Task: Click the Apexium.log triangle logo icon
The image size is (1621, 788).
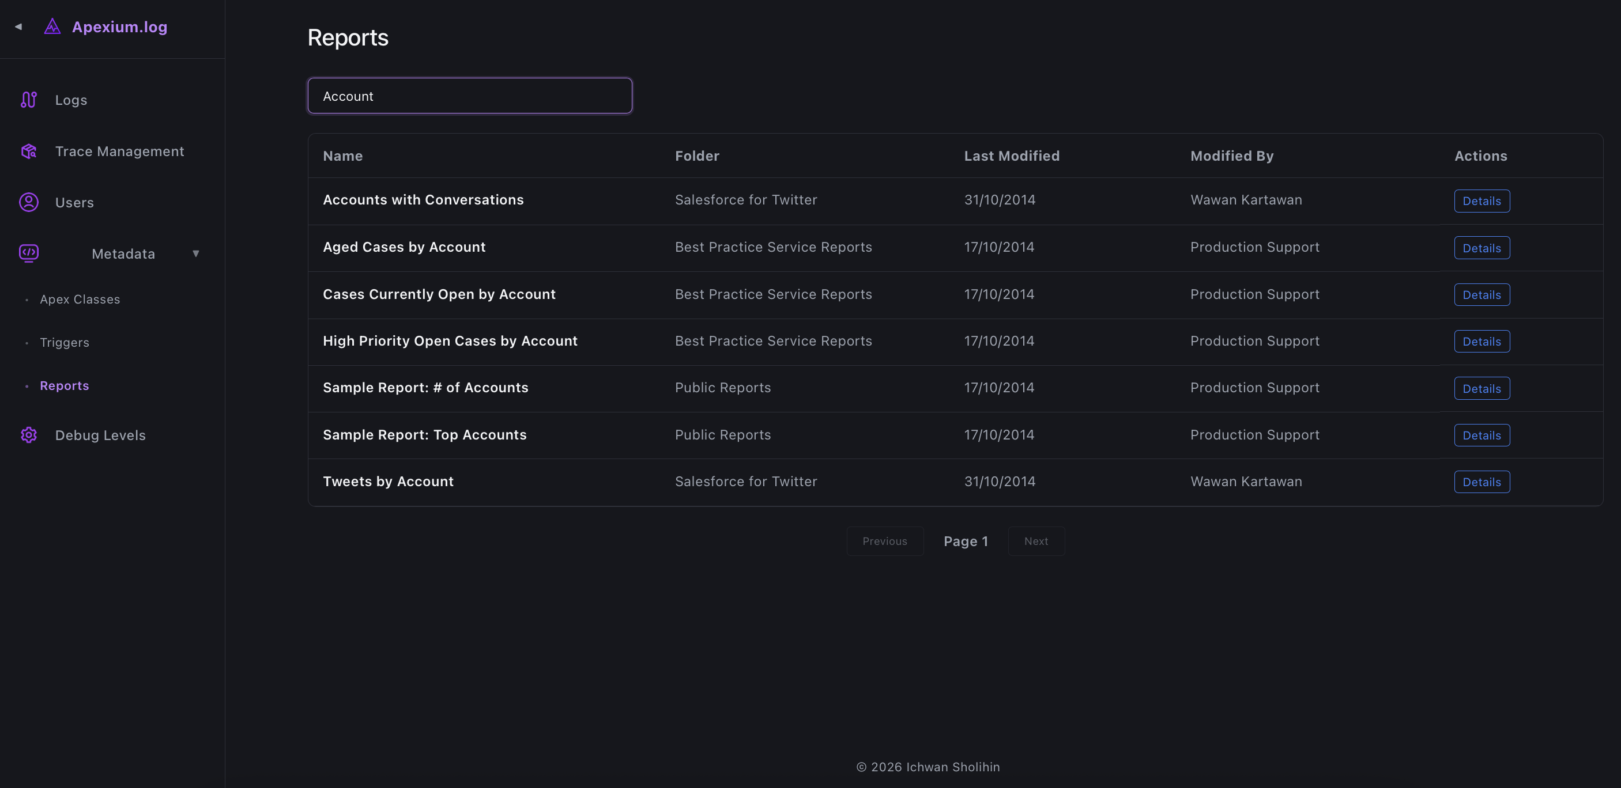Action: click(x=52, y=26)
